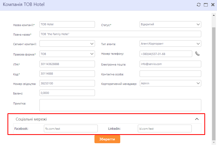Open the Сегмент компанії dropdown
The image size is (217, 145).
[x=67, y=44]
